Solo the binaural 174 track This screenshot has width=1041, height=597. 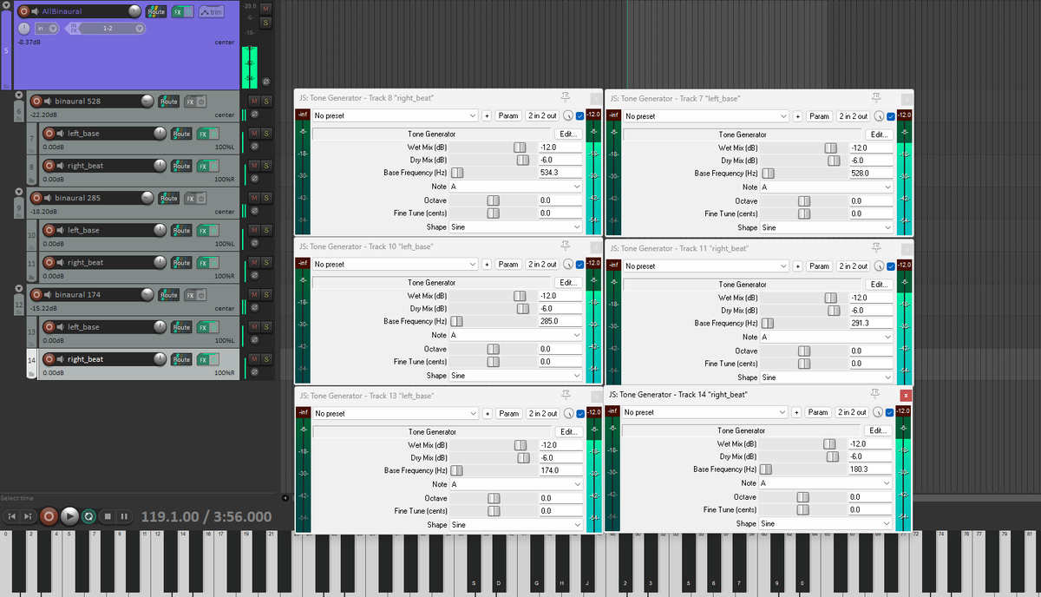266,295
